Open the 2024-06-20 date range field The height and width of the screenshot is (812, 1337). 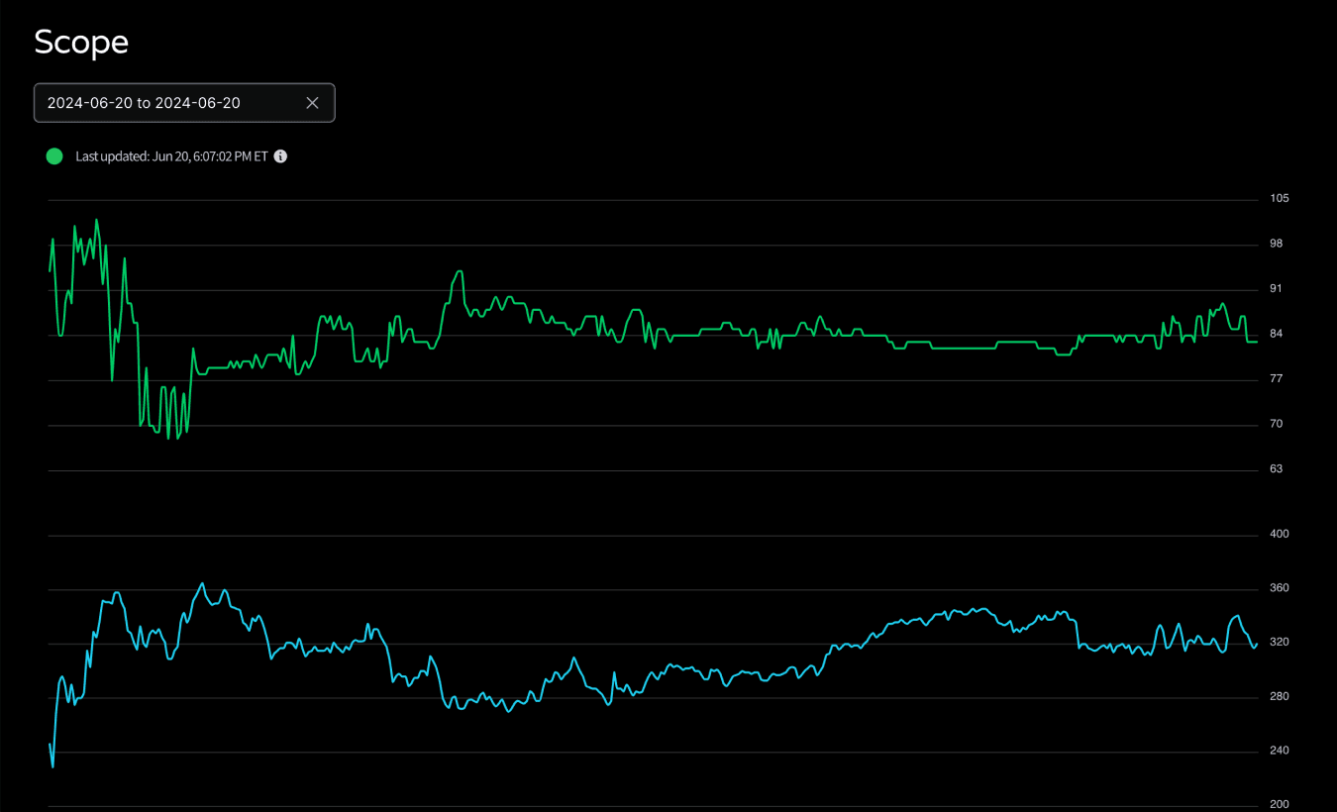[184, 103]
